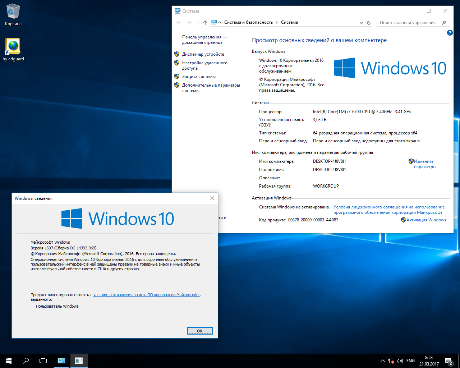Open 'Диспетчер устройств' link
This screenshot has width=460, height=368.
[203, 54]
